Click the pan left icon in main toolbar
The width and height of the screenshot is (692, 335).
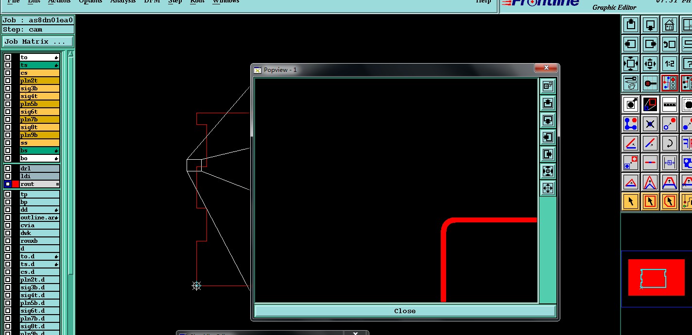[631, 44]
